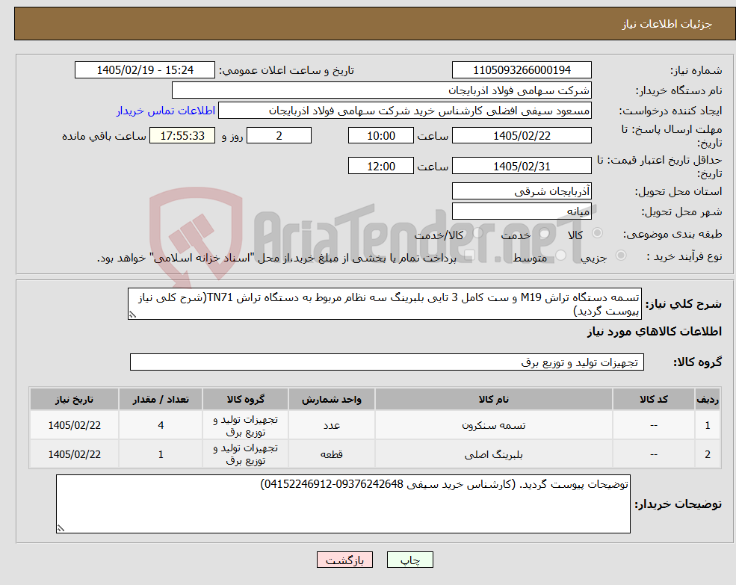Click the چاپ print button

tap(409, 560)
